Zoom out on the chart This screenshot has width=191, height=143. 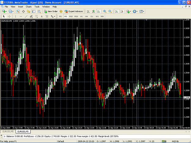110,11
